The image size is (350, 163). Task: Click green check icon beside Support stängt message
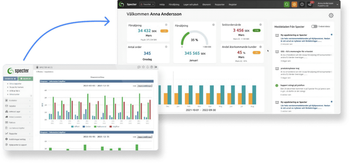point(277,85)
